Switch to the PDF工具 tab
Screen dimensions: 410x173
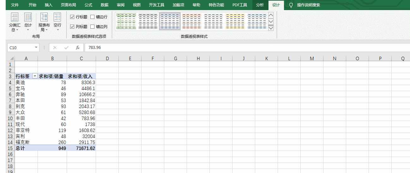point(240,5)
